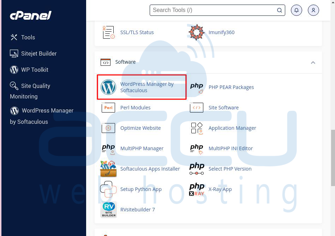Open WordPress Manager by Softaculous in the sidebar
The width and height of the screenshot is (335, 236).
(x=42, y=116)
